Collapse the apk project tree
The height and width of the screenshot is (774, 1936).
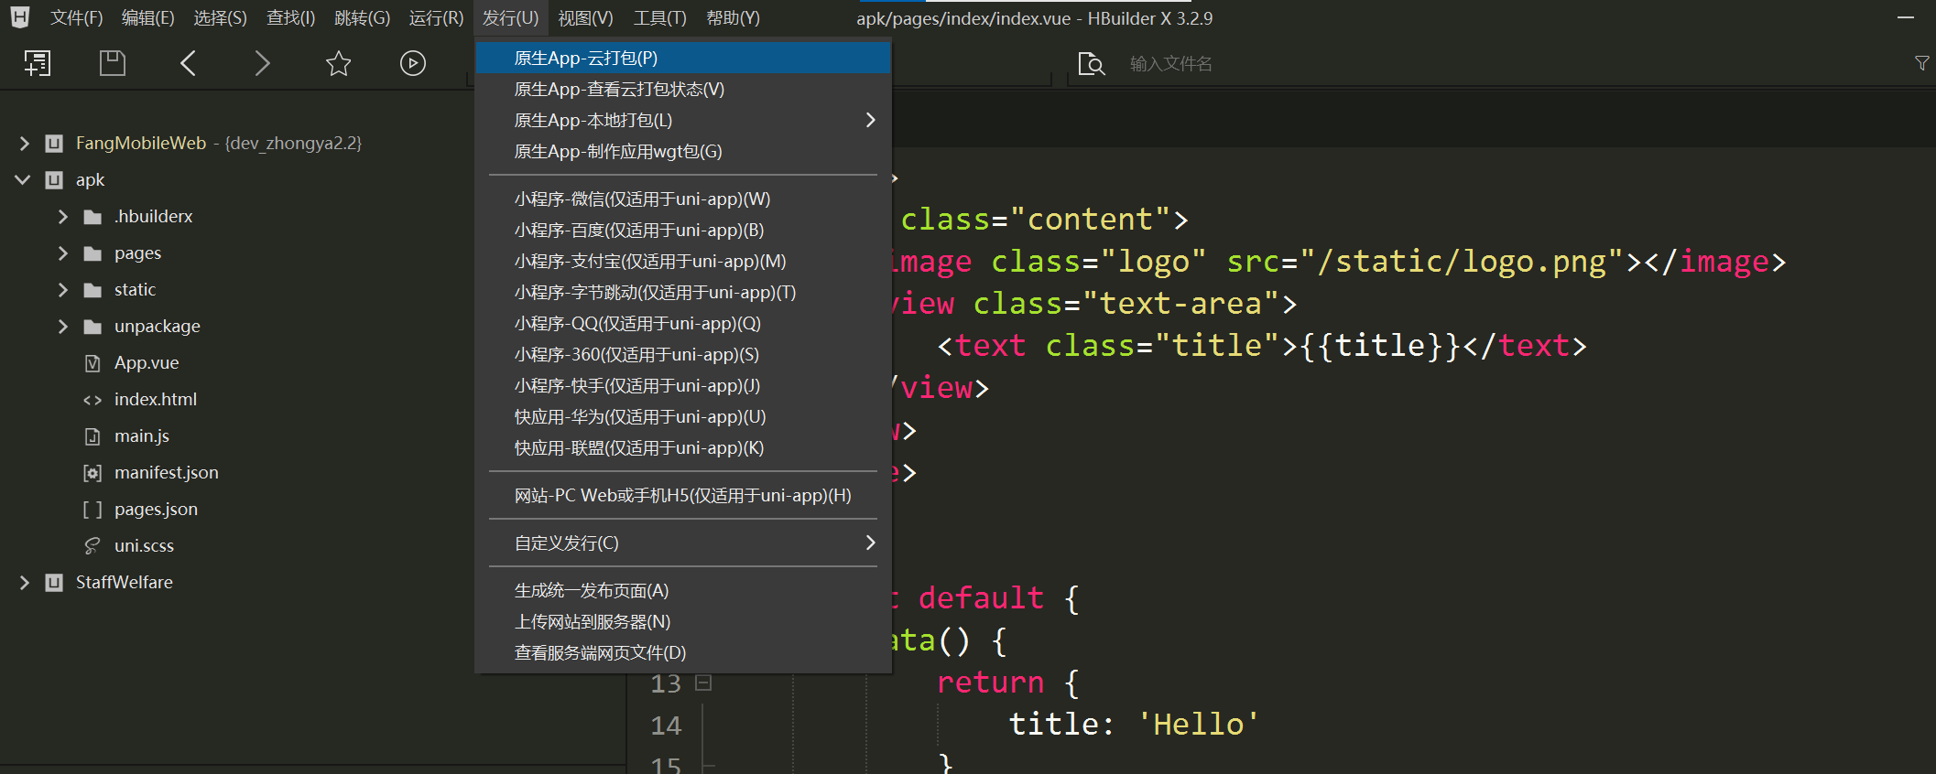pyautogui.click(x=23, y=180)
